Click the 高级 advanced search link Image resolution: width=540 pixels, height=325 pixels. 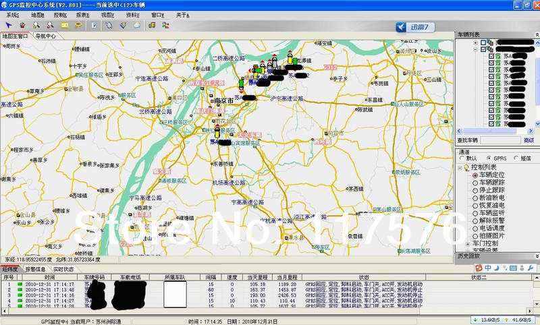pos(529,140)
